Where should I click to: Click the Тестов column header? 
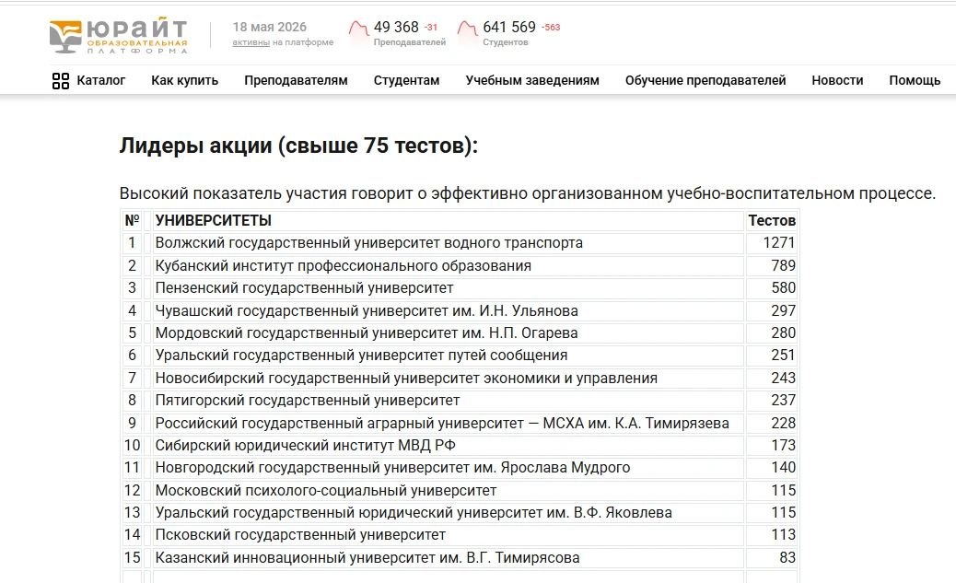click(x=772, y=220)
